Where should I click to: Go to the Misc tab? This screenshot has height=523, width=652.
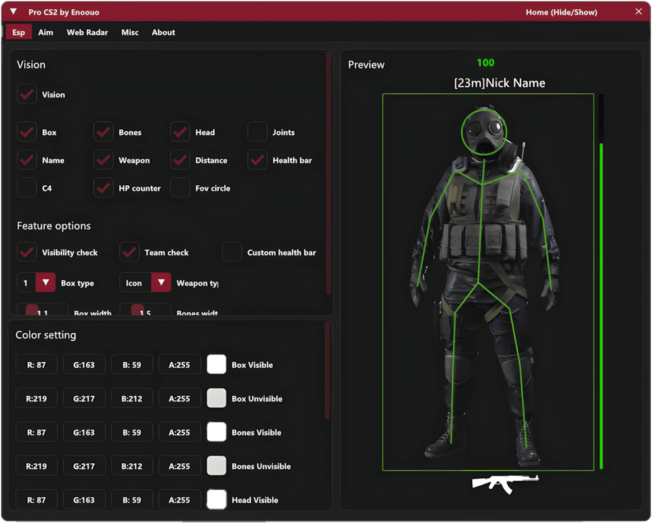click(x=130, y=32)
